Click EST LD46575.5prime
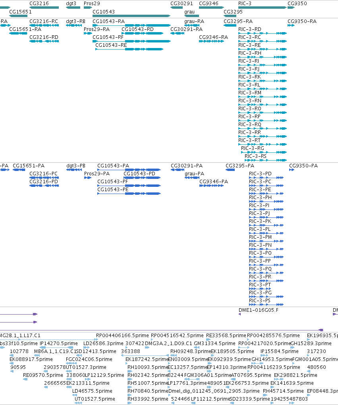Image resolution: width=338 pixels, height=405 pixels. [92, 391]
